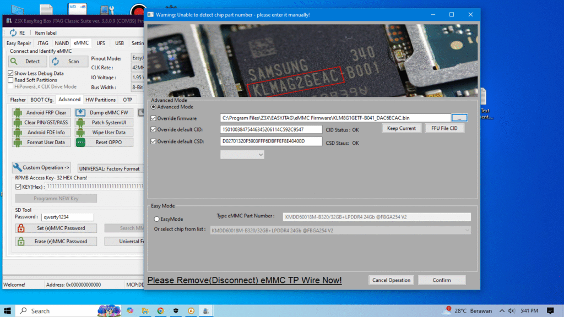The height and width of the screenshot is (317, 564).
Task: Click the weather widget showing 28°C Berawan
Action: [x=467, y=311]
